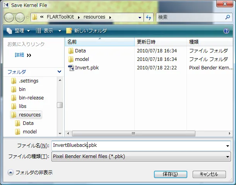236x185 pixels.
Task: Click file list scroll left arrow
Action: [68, 133]
